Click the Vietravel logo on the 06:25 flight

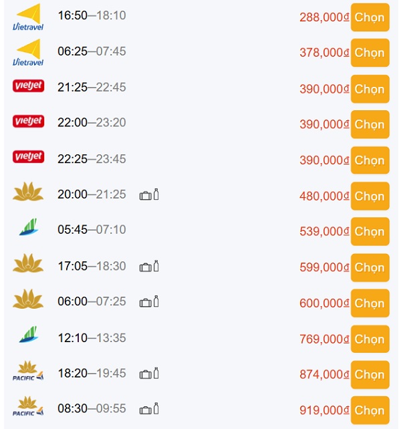coord(28,52)
